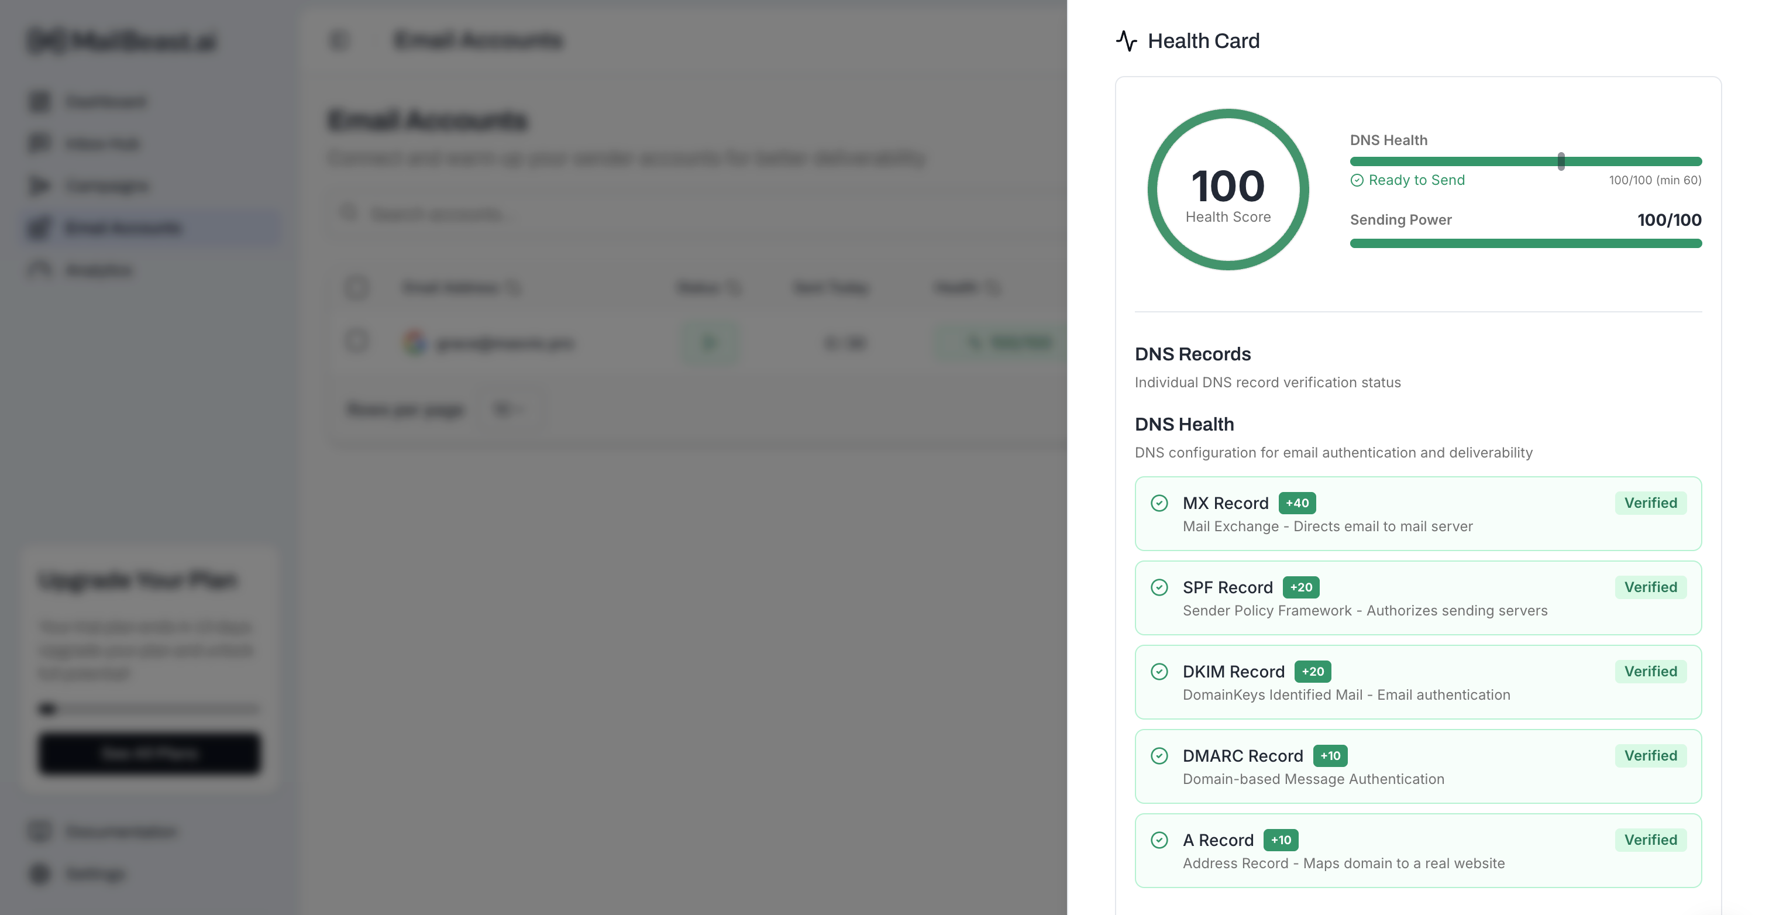Click the Settings gear icon in the sidebar

pos(39,874)
